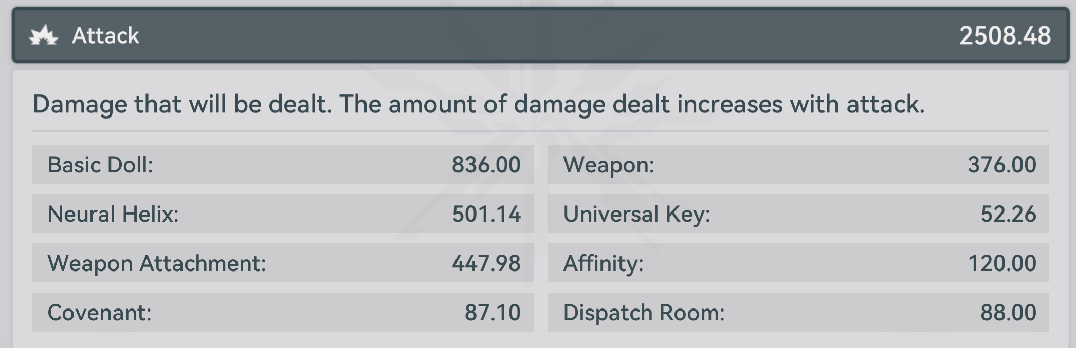Click the attack description text
This screenshot has width=1076, height=348.
(x=479, y=104)
